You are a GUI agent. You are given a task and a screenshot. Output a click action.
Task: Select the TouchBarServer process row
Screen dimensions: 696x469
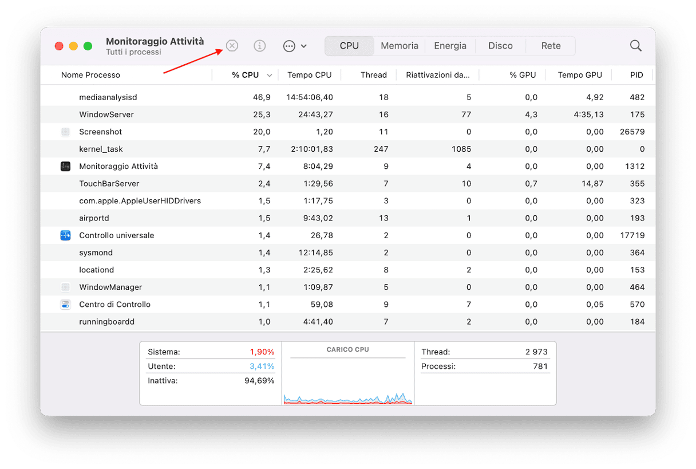tap(348, 184)
